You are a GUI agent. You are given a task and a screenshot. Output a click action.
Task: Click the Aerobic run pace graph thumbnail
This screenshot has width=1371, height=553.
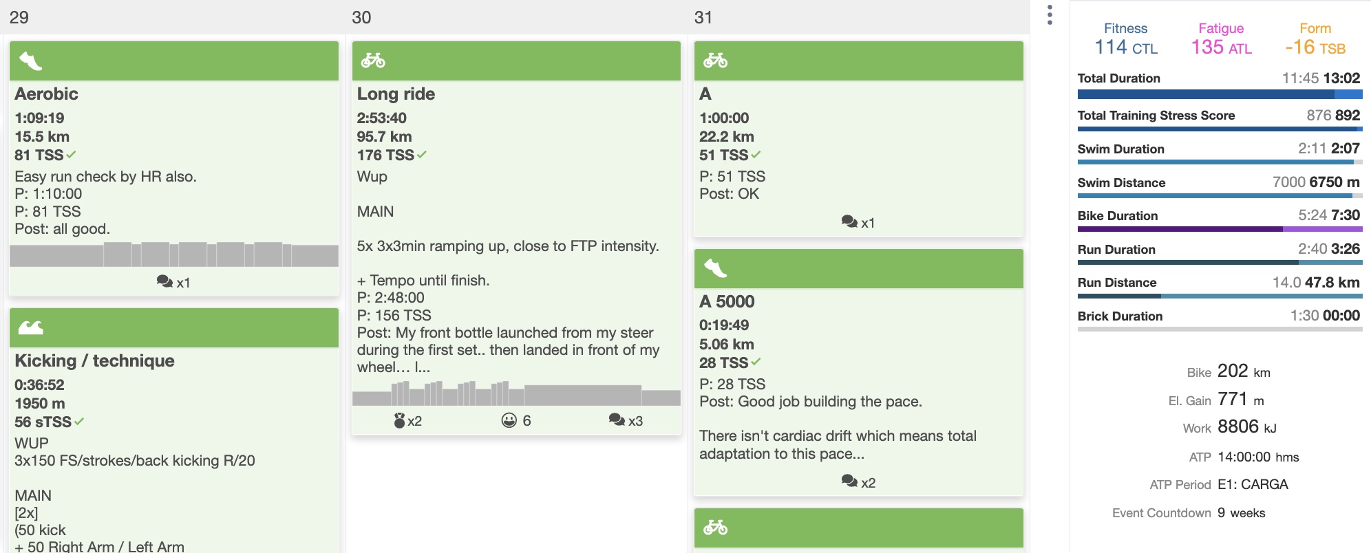174,254
